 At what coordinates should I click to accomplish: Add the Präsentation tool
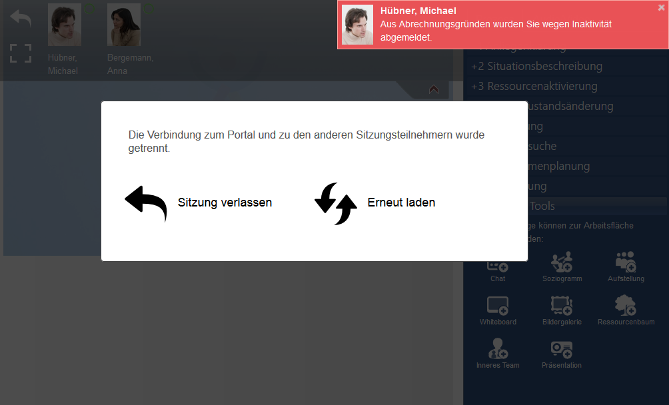pyautogui.click(x=562, y=354)
